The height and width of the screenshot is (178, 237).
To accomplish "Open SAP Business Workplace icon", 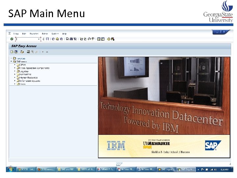I will coord(22,52).
